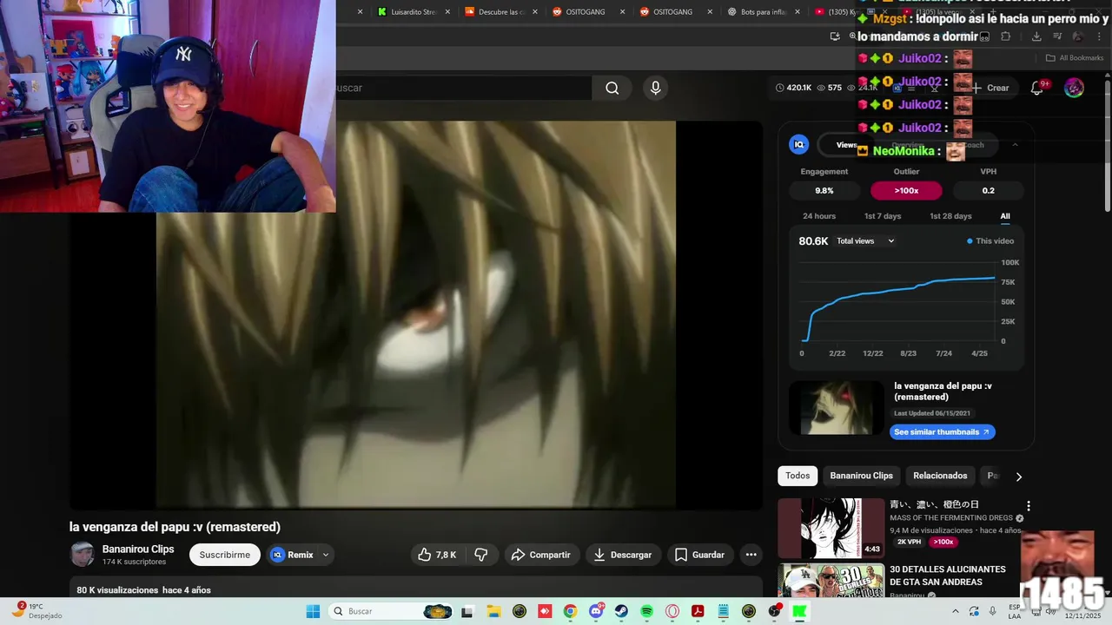Click the install app icon in address bar
The width and height of the screenshot is (1112, 625).
tap(835, 36)
